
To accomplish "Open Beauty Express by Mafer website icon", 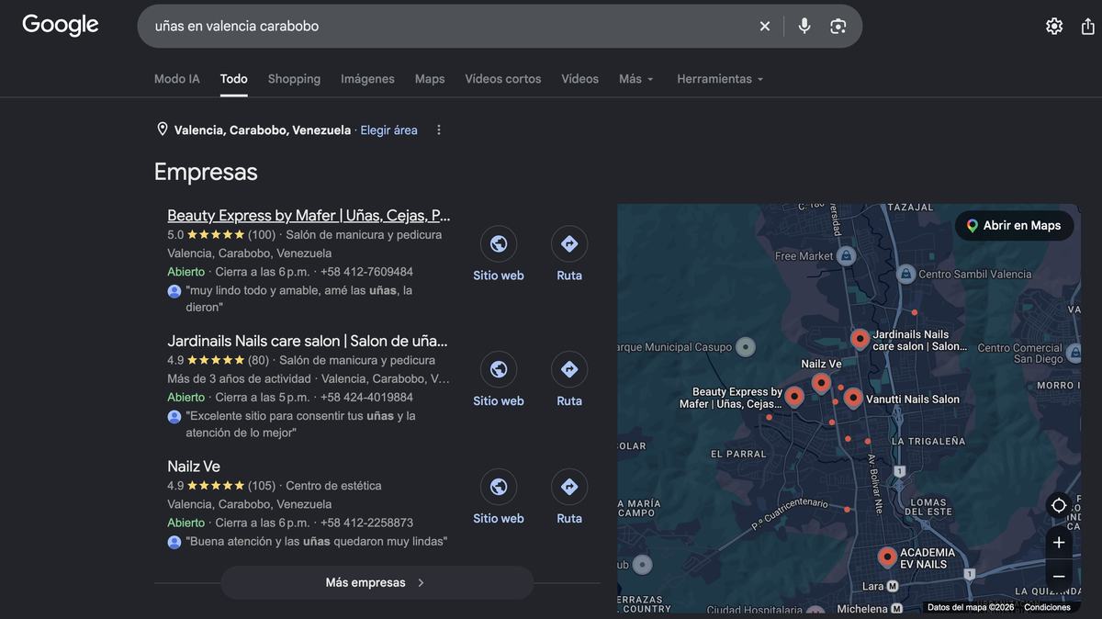I will [x=499, y=243].
